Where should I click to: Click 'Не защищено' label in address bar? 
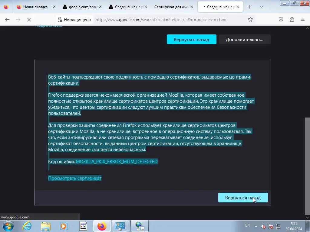pos(77,20)
